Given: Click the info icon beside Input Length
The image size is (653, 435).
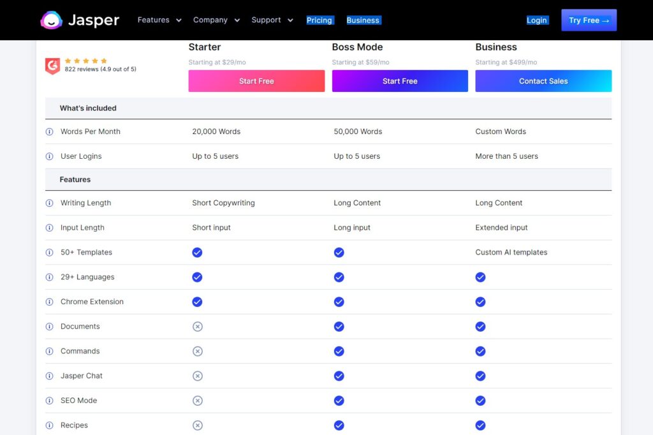Looking at the screenshot, I should click(50, 228).
